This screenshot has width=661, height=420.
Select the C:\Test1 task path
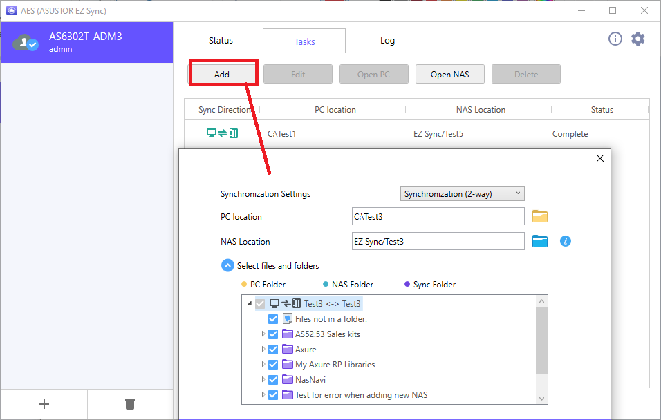(x=281, y=133)
